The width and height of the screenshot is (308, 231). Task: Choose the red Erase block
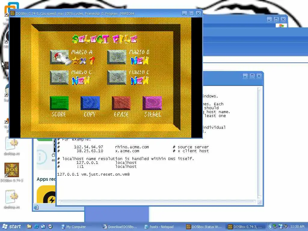pos(121,103)
